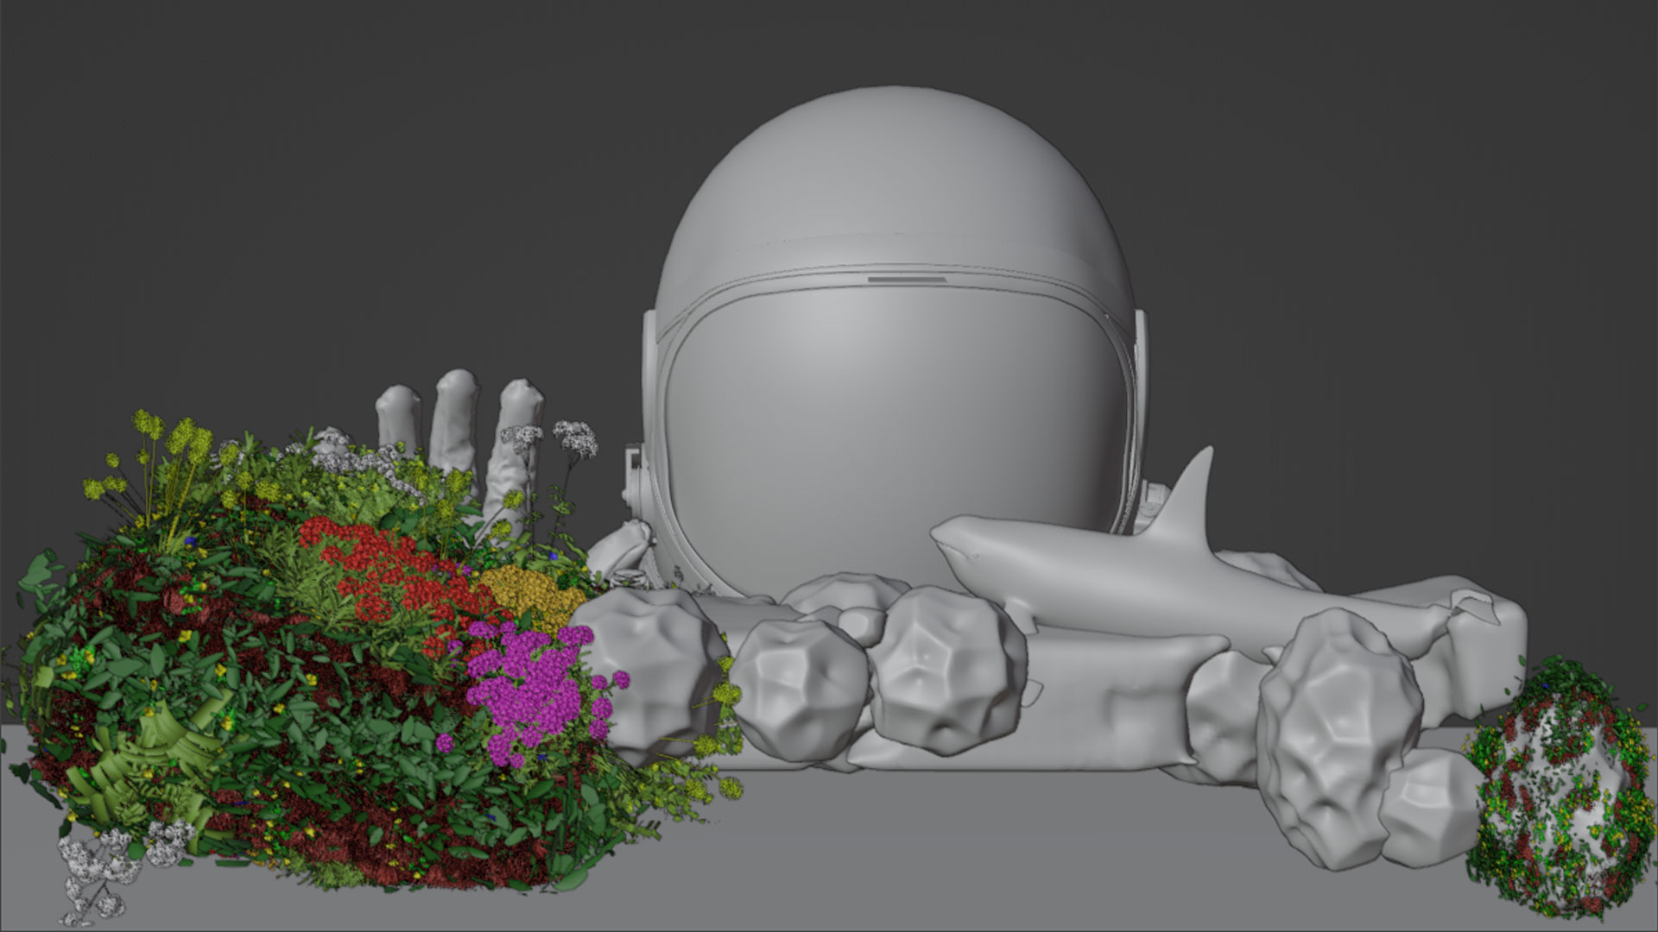
Task: Select the orange-yellow flower cluster
Action: tap(527, 591)
